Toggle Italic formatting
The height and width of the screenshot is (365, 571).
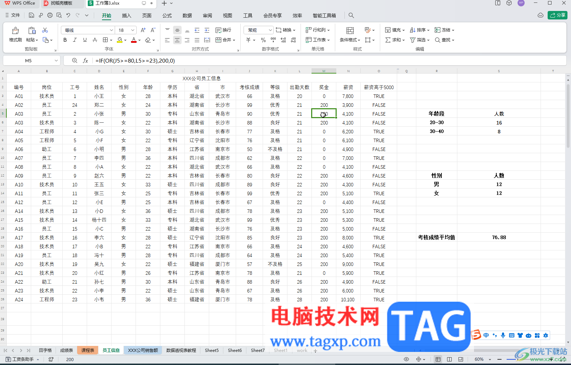click(x=75, y=40)
